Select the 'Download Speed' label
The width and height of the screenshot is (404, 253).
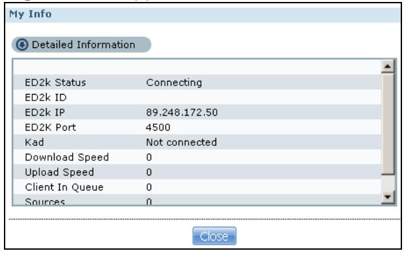pyautogui.click(x=67, y=157)
